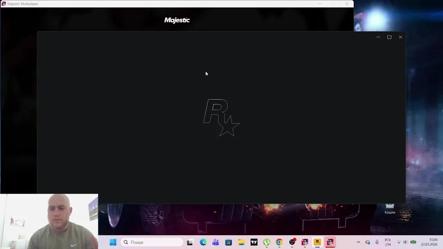
Task: Switch to Rockstar Games Launcher on taskbar
Action: point(317,242)
